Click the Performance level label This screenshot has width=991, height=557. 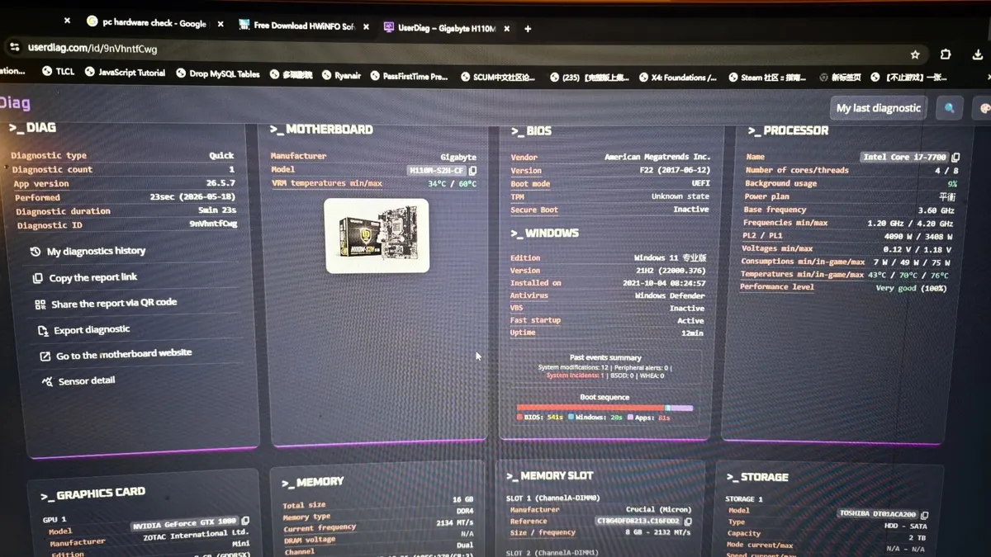777,287
